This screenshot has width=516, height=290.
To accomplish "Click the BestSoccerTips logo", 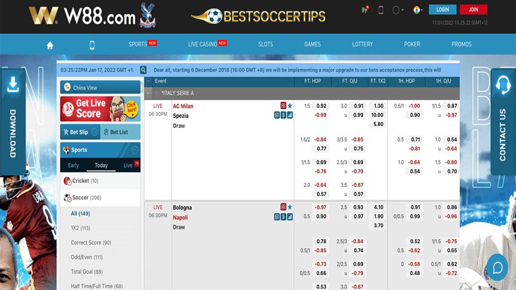I will (259, 16).
